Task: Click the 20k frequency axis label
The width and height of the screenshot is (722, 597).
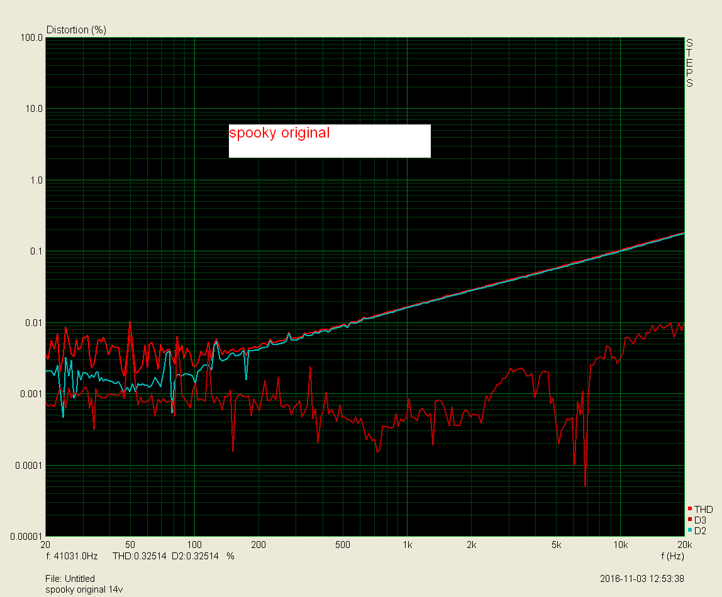Action: click(685, 545)
